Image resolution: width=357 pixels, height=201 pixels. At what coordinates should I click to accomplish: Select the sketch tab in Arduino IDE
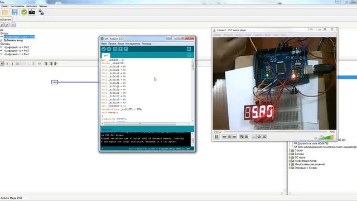point(105,55)
